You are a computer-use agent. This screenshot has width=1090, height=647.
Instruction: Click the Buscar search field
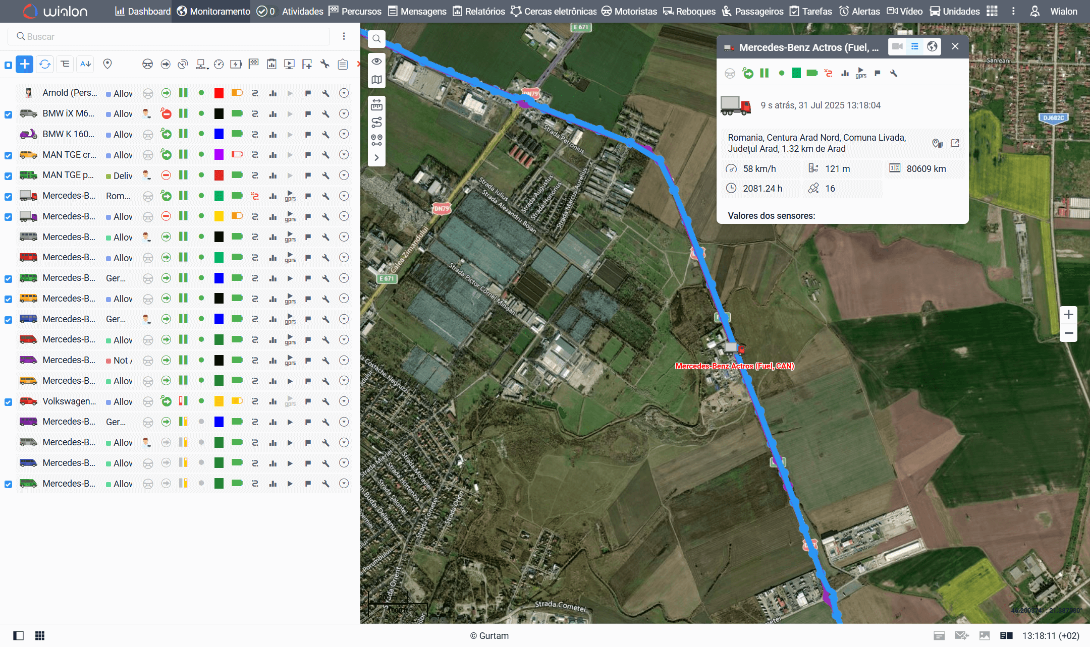[169, 36]
